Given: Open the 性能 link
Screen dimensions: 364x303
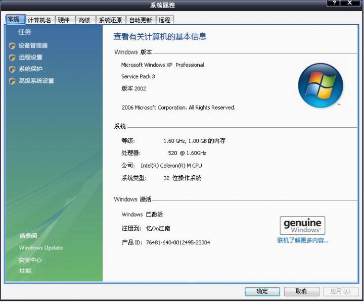Looking at the screenshot, I should pos(25,271).
